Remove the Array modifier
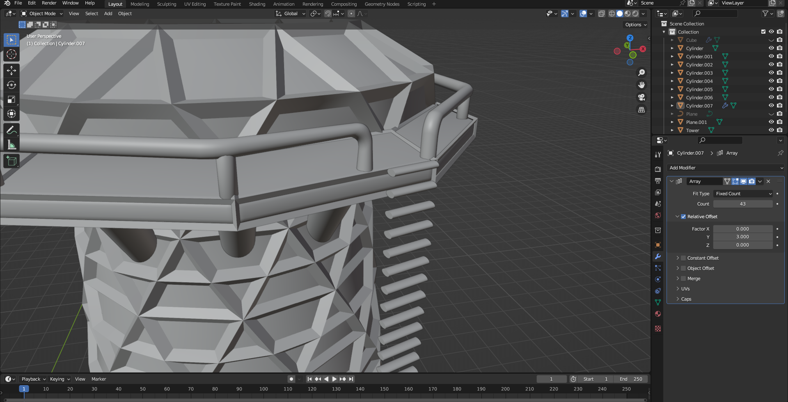The image size is (788, 402). click(x=768, y=181)
